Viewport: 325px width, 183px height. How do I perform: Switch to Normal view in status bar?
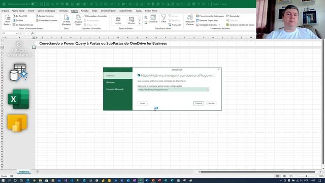[x=278, y=176]
